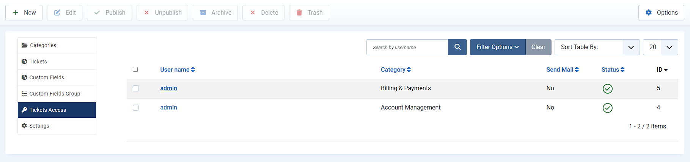Click the Delete toolbar button
Screen dimensions: 690x162
263,12
